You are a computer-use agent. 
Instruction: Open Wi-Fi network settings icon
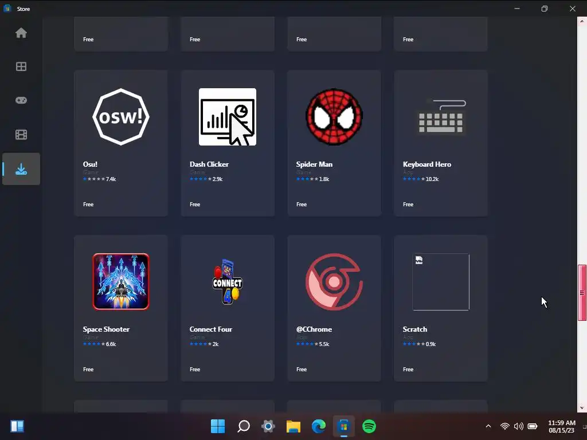tap(504, 426)
